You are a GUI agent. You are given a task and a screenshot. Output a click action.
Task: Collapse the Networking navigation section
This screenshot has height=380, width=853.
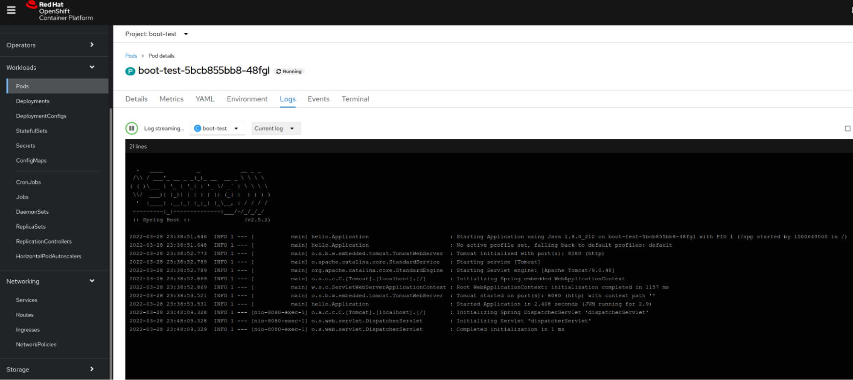click(x=54, y=281)
